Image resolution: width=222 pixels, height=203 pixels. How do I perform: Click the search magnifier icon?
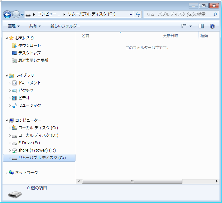click(x=215, y=14)
